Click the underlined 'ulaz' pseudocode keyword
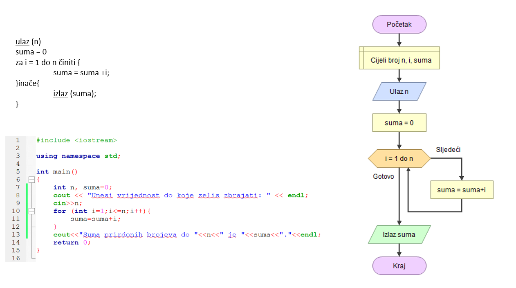This screenshot has width=516, height=288. coord(22,42)
